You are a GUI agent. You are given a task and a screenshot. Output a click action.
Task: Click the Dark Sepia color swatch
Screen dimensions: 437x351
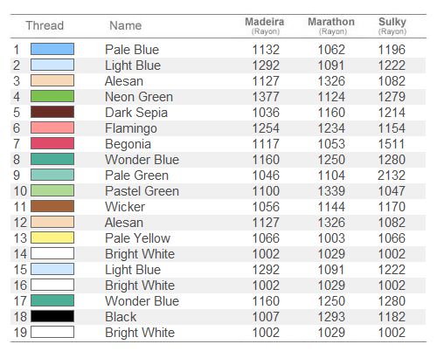point(52,112)
